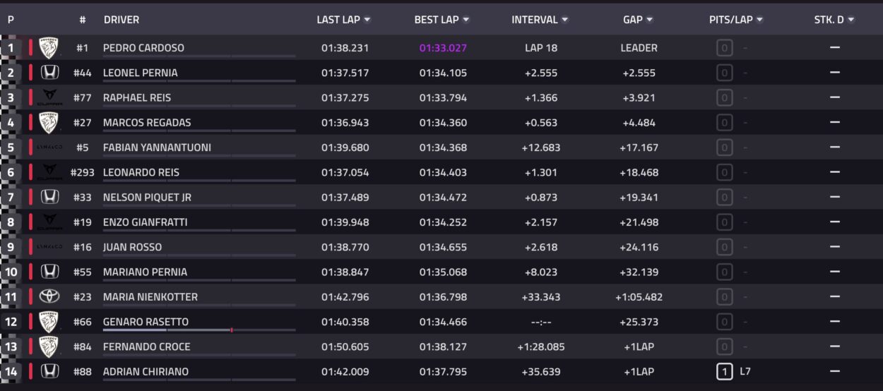Click the Honda logo beside Nelson Piquet Jr
Viewport: 883px width, 391px height.
(x=49, y=197)
